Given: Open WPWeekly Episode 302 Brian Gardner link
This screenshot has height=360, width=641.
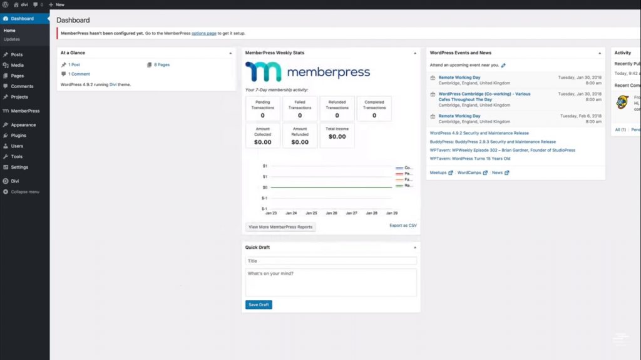Looking at the screenshot, I should tap(503, 150).
